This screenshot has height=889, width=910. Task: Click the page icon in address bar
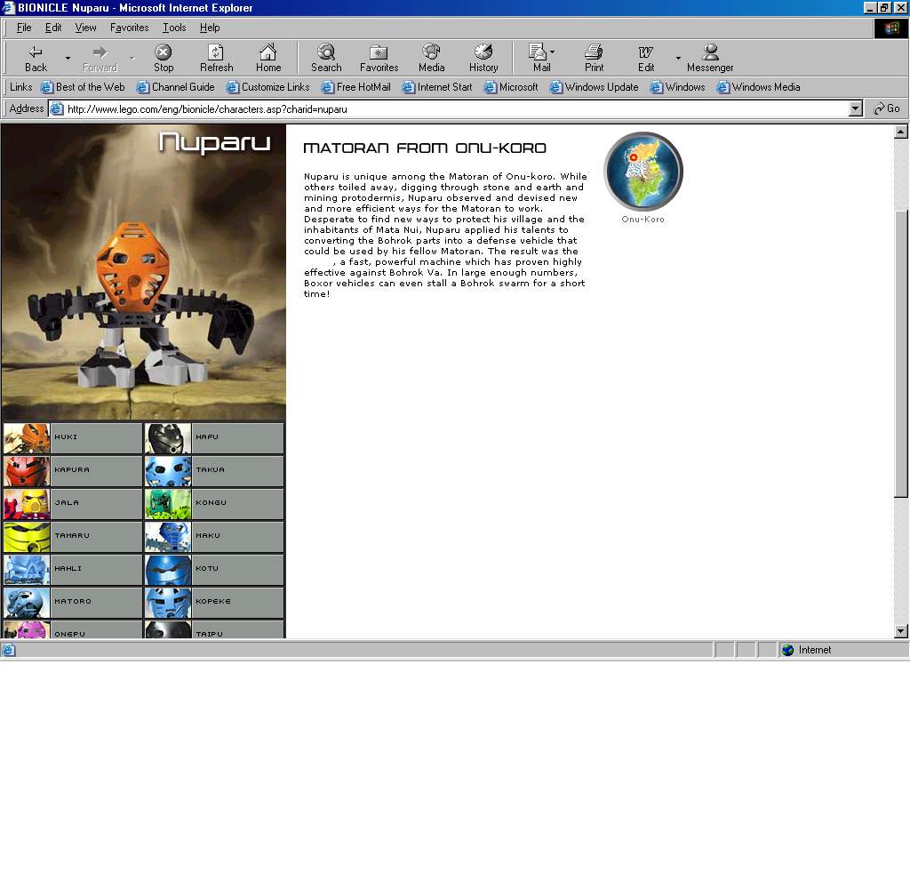pyautogui.click(x=56, y=108)
